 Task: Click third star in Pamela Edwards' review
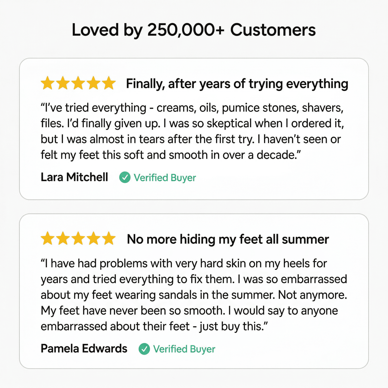(78, 238)
